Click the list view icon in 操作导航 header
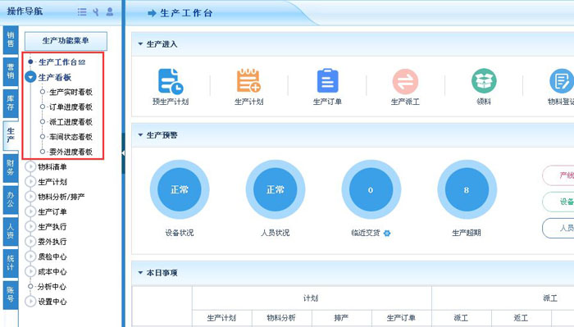This screenshot has height=327, width=574. (x=82, y=12)
